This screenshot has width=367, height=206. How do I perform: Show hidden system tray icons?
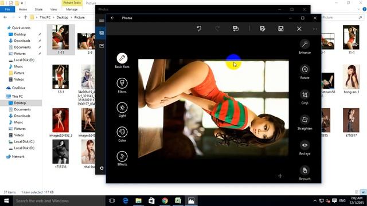[x=315, y=201]
